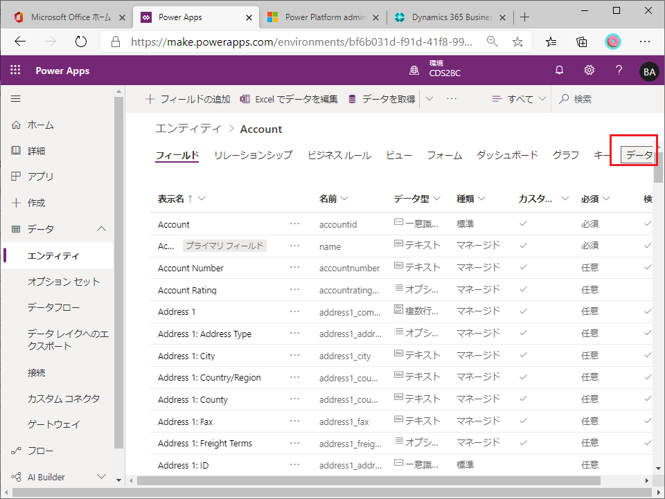Refresh the current browser page
The image size is (665, 499).
tap(80, 41)
